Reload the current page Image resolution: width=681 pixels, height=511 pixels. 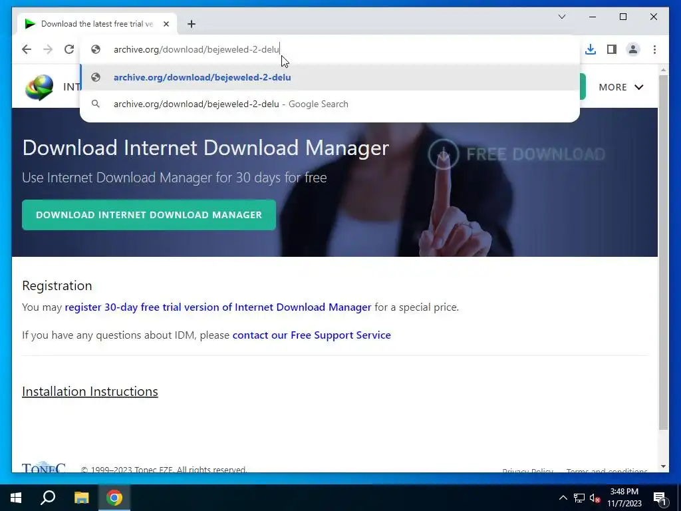(69, 49)
